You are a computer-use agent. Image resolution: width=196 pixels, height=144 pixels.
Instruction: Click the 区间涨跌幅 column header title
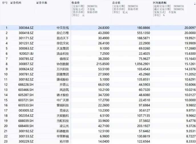click(160, 3)
